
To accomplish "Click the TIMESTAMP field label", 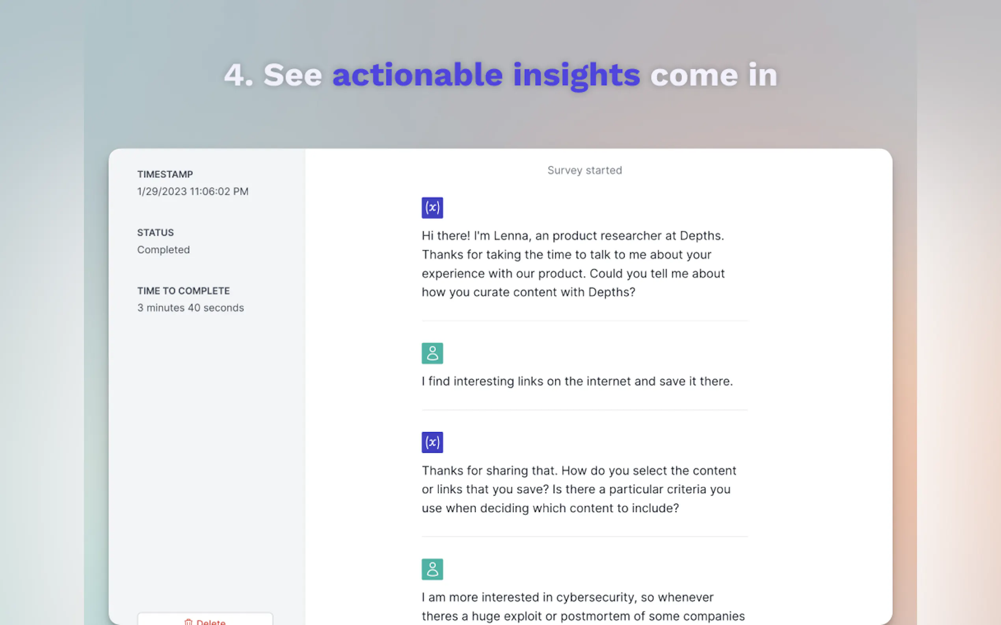I will pos(165,174).
